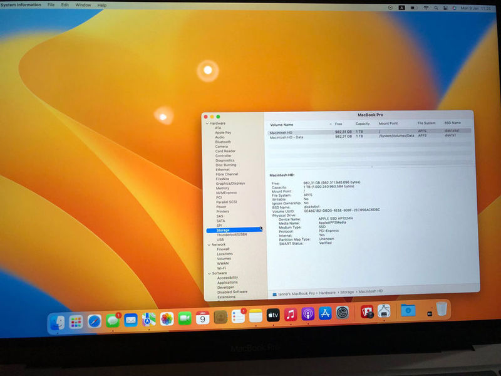Collapse the Hardware section in sidebar
The image size is (501, 376).
point(207,123)
